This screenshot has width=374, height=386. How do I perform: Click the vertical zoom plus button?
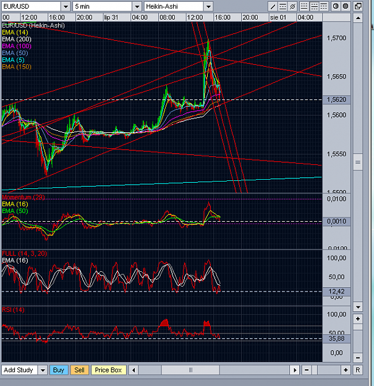[x=358, y=319]
